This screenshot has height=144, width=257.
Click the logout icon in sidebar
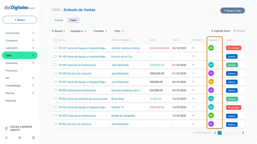(x=33, y=138)
